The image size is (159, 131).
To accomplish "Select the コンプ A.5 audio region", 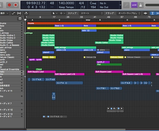I will point(38,79).
